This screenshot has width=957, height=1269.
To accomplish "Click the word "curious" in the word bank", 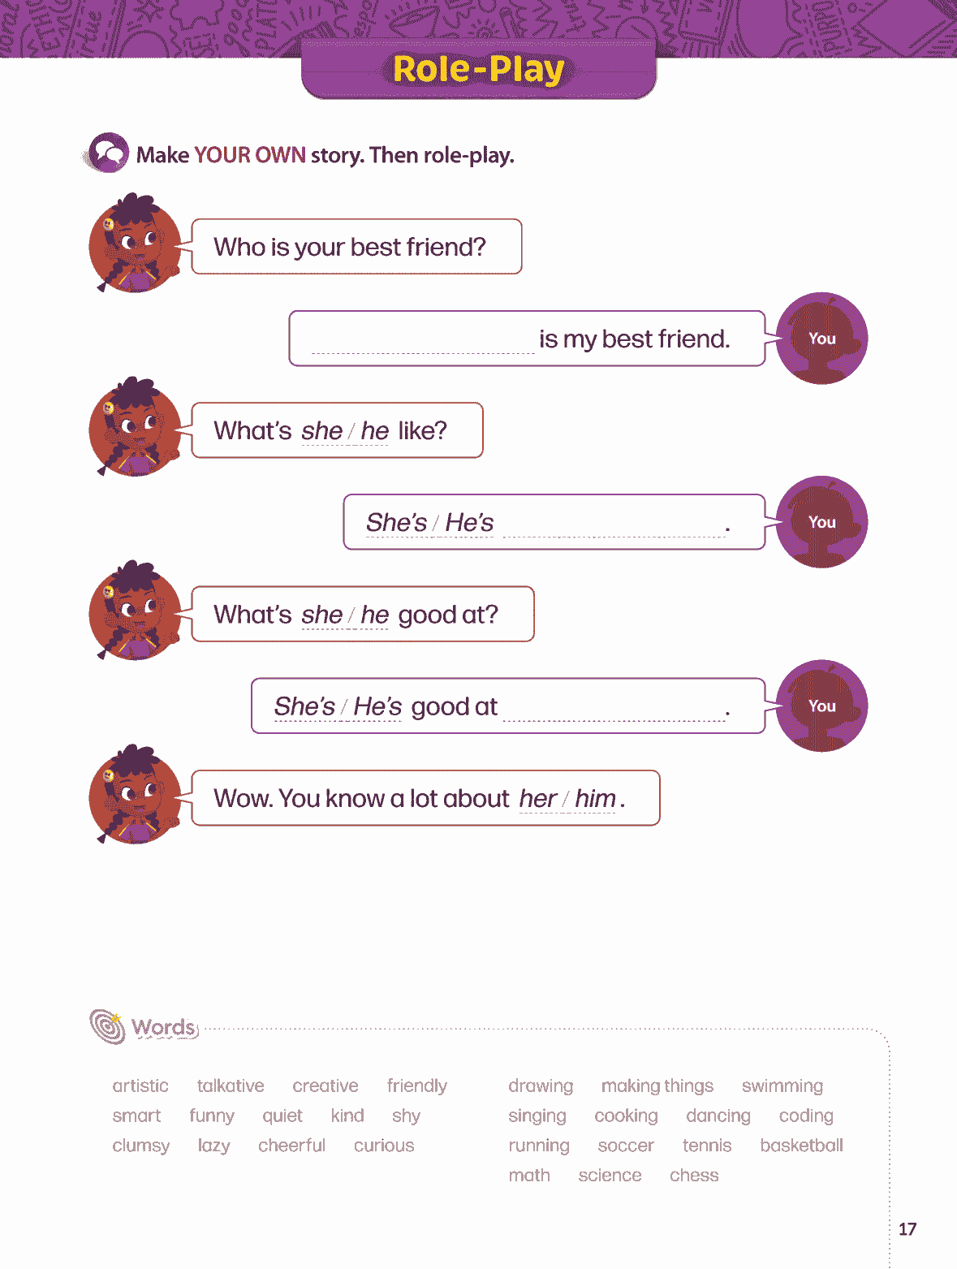I will point(384,1146).
